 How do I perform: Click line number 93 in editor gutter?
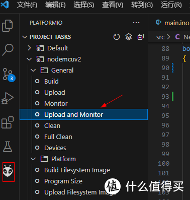165,97
